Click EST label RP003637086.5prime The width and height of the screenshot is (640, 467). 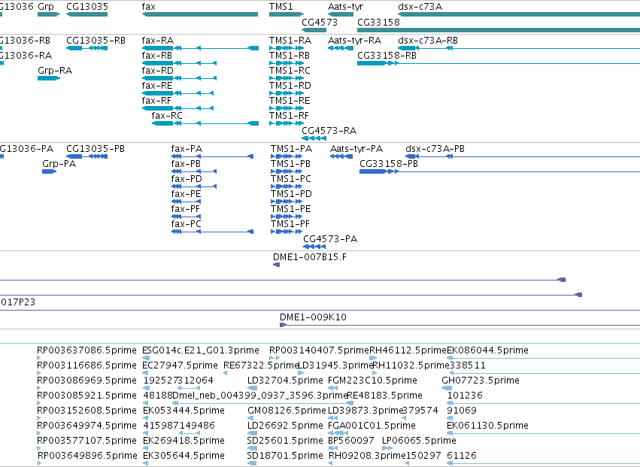coord(86,350)
